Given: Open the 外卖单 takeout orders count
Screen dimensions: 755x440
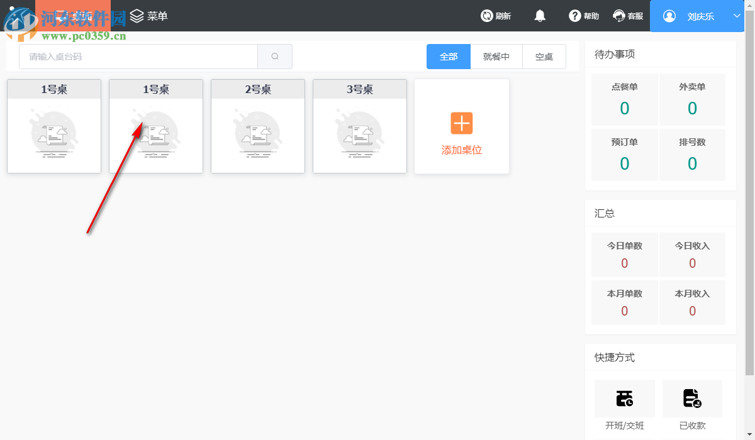Looking at the screenshot, I should [692, 99].
